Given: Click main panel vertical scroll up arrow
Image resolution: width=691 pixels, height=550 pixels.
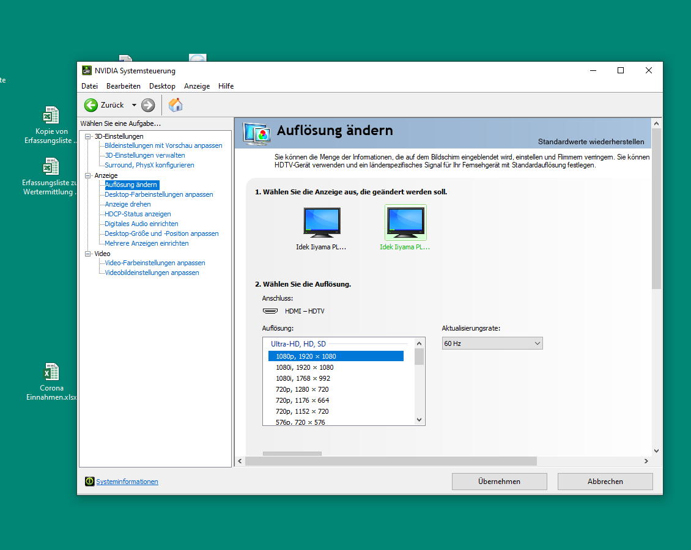Looking at the screenshot, I should [x=656, y=123].
